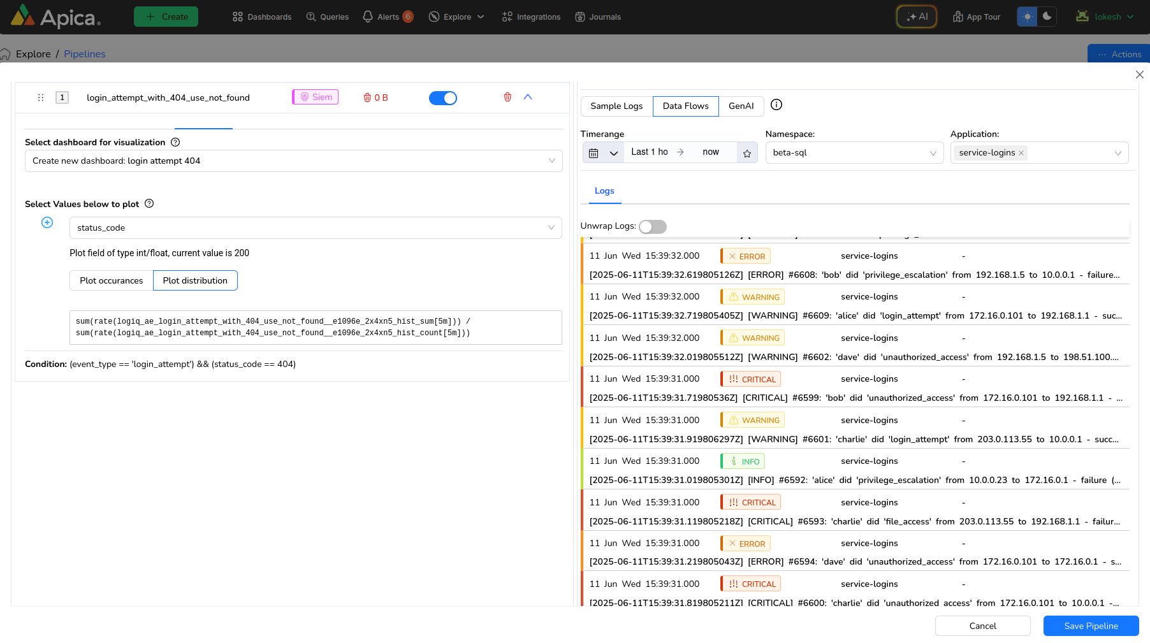Add another plot value with plus icon
Viewport: 1150px width, 643px height.
[47, 222]
